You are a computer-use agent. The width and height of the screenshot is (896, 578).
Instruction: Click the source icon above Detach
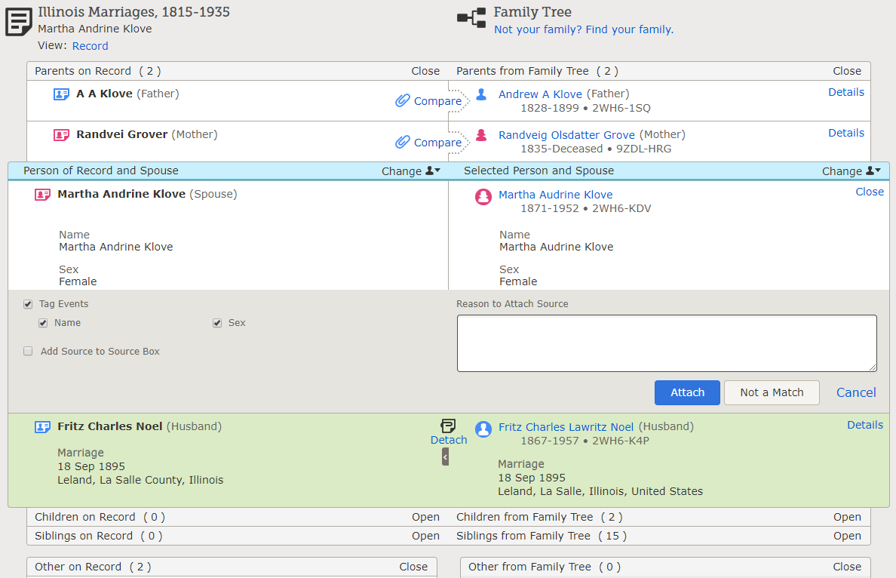pos(448,426)
